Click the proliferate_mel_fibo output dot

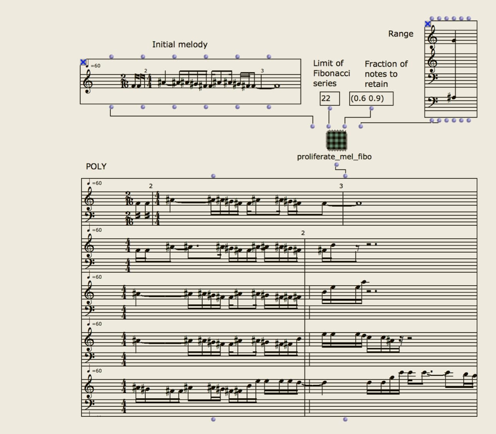pos(336,165)
